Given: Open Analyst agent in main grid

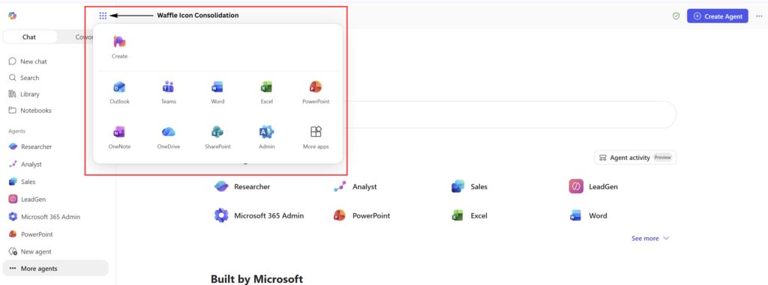Looking at the screenshot, I should 355,186.
